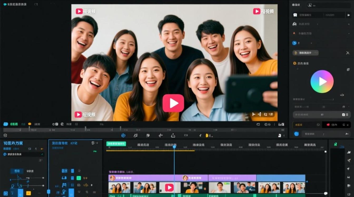
Task: Select the highlighted blue tab in bottom-left panel
Action: pos(17,171)
